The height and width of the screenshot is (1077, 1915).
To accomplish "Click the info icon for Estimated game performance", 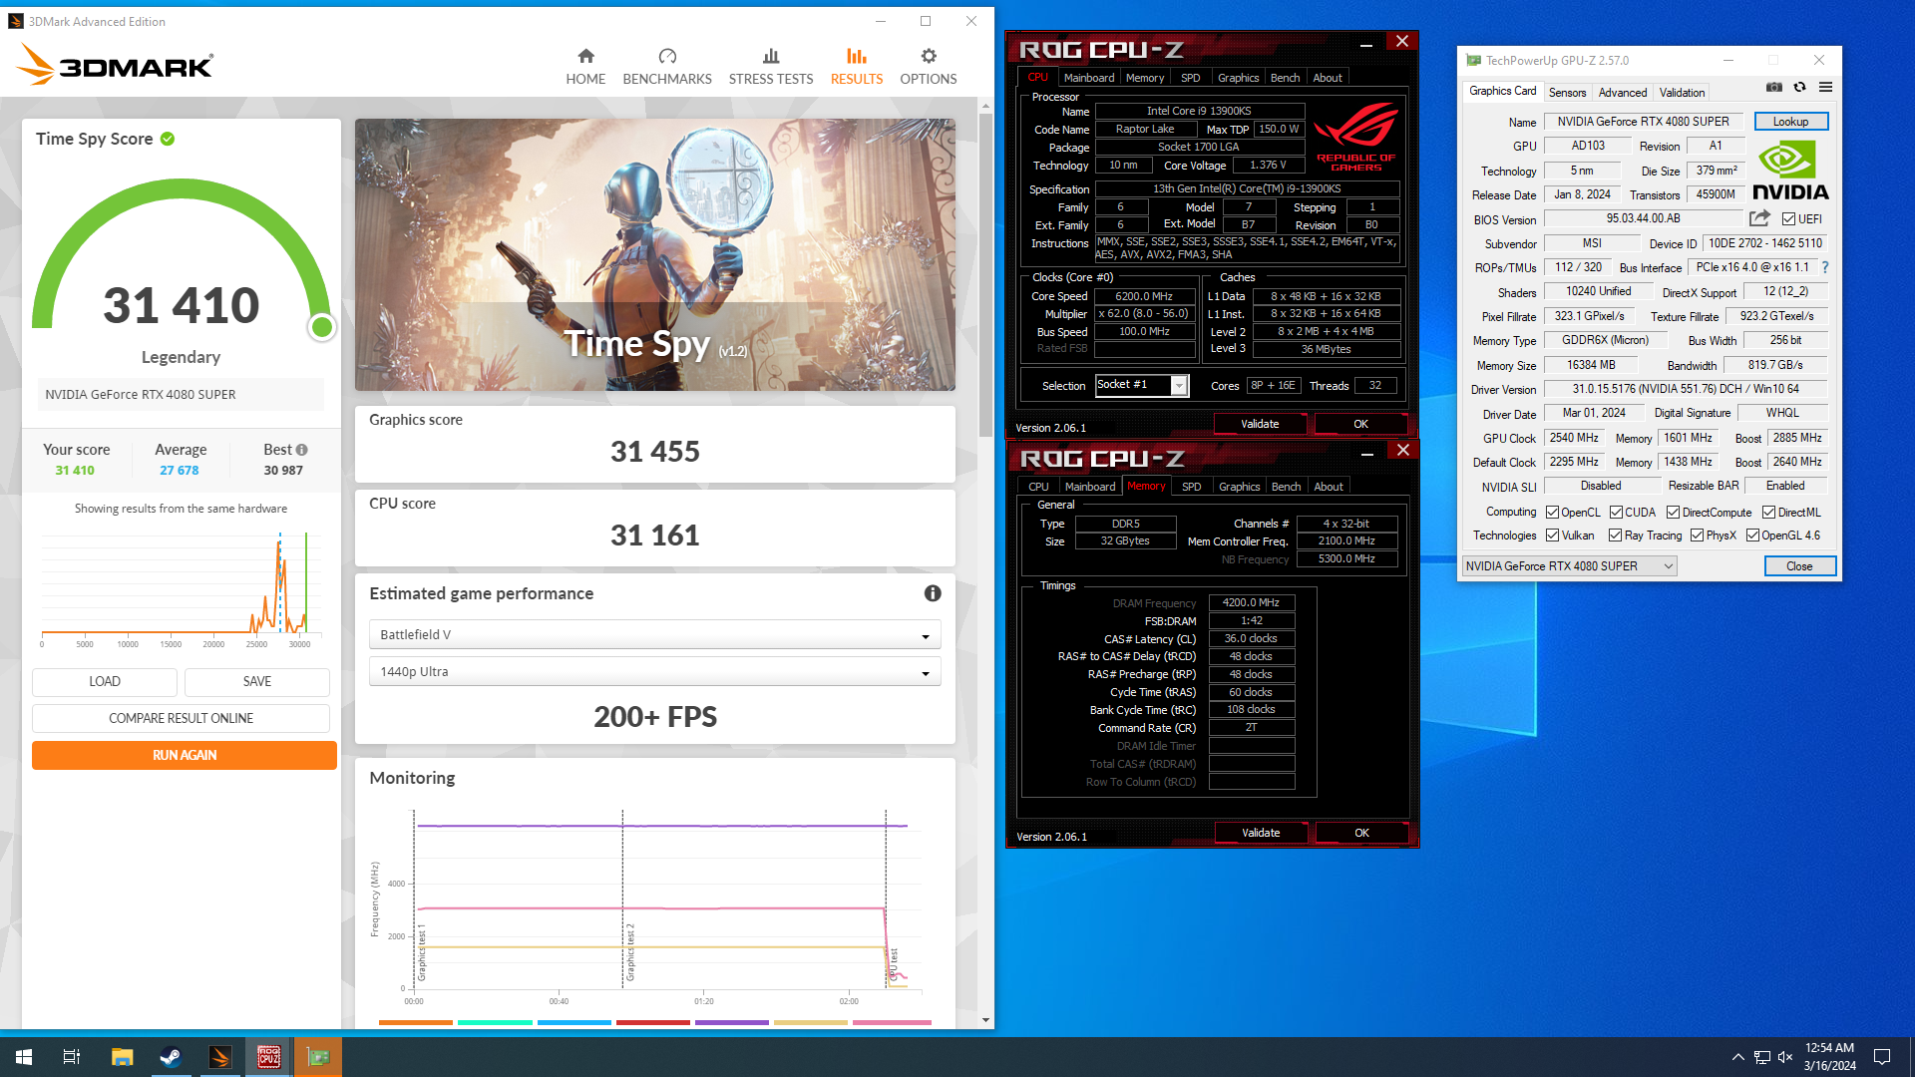I will coord(933,593).
